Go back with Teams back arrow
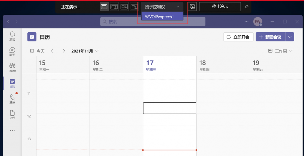304x156 pixels. click(x=8, y=22)
